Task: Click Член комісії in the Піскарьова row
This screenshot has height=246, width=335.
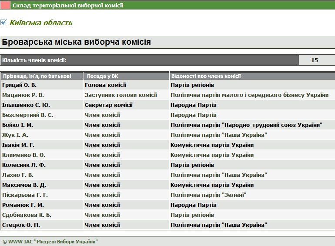Action: pos(102,195)
